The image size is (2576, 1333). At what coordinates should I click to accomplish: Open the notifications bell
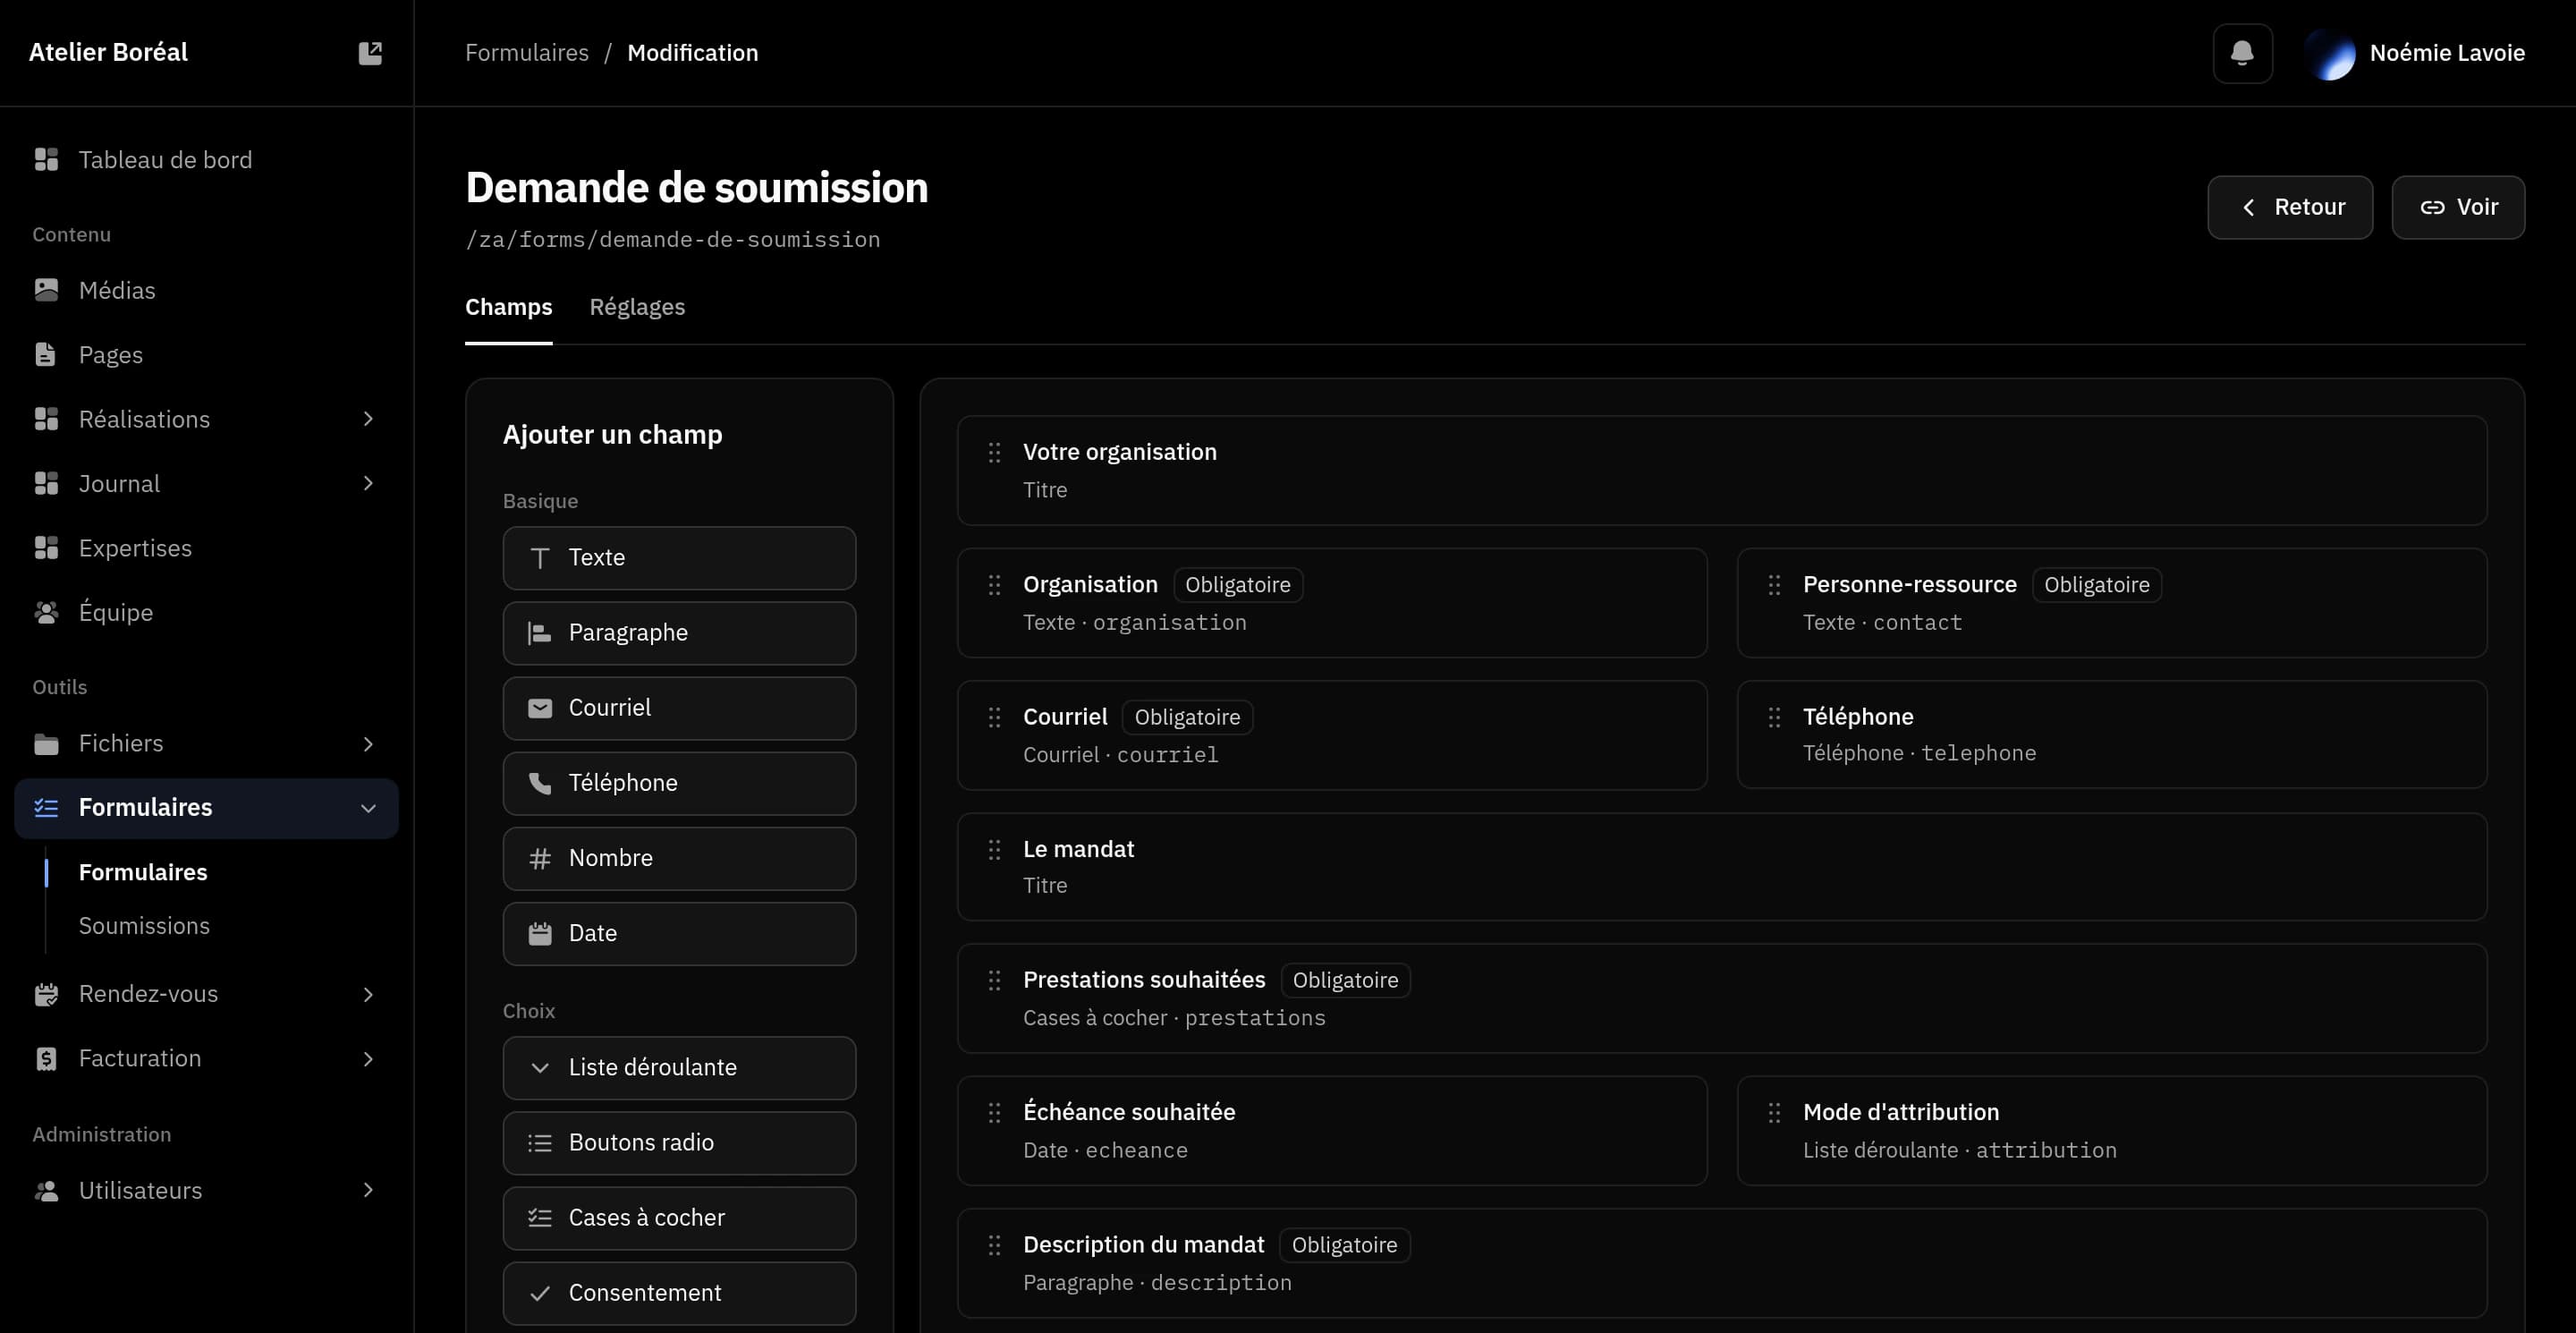pyautogui.click(x=2242, y=53)
